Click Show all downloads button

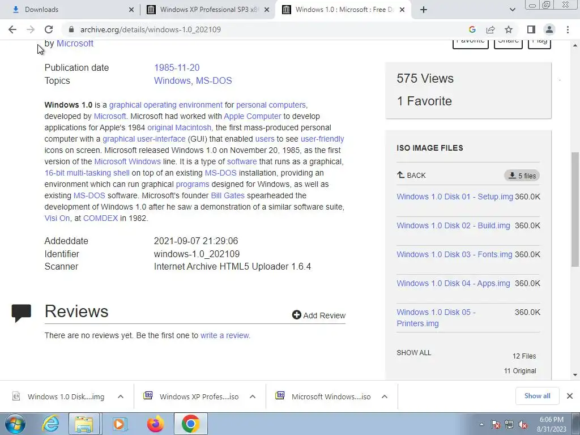537,396
